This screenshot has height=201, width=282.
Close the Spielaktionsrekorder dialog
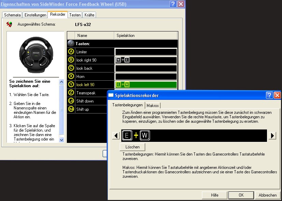coord(277,95)
